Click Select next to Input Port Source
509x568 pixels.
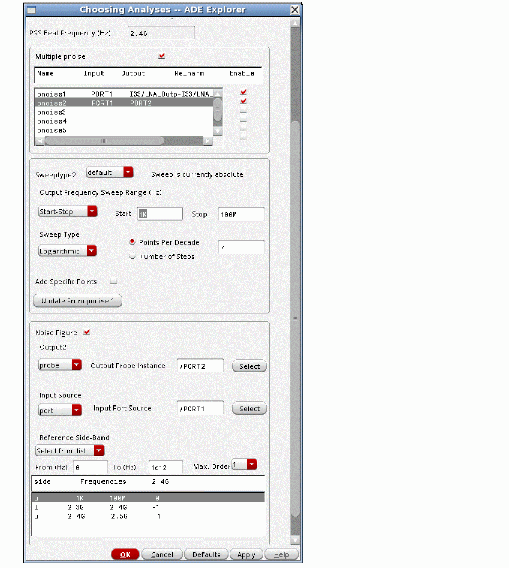pyautogui.click(x=249, y=408)
